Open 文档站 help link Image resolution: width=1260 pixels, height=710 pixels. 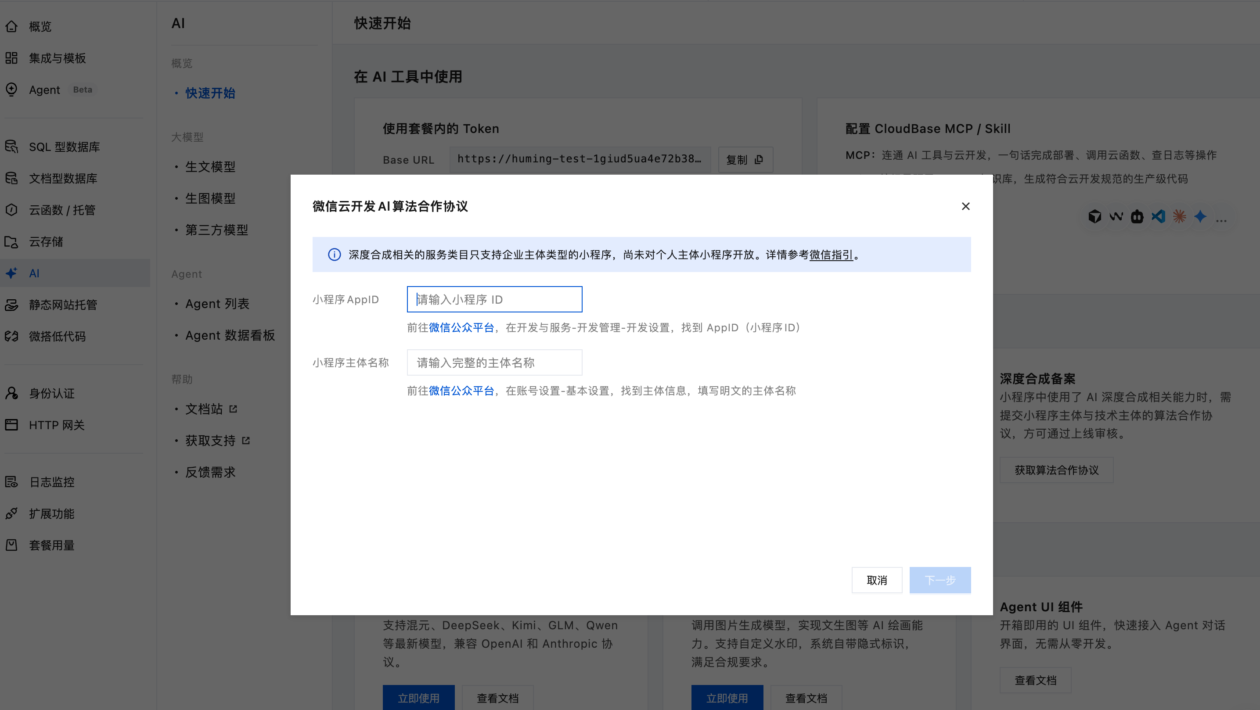(x=204, y=409)
